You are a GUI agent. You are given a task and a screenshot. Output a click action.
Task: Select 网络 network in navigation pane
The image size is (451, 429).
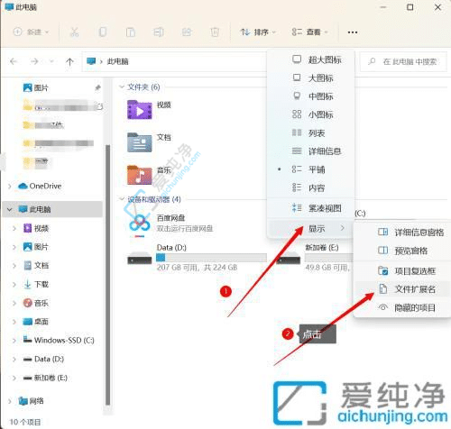(x=32, y=401)
